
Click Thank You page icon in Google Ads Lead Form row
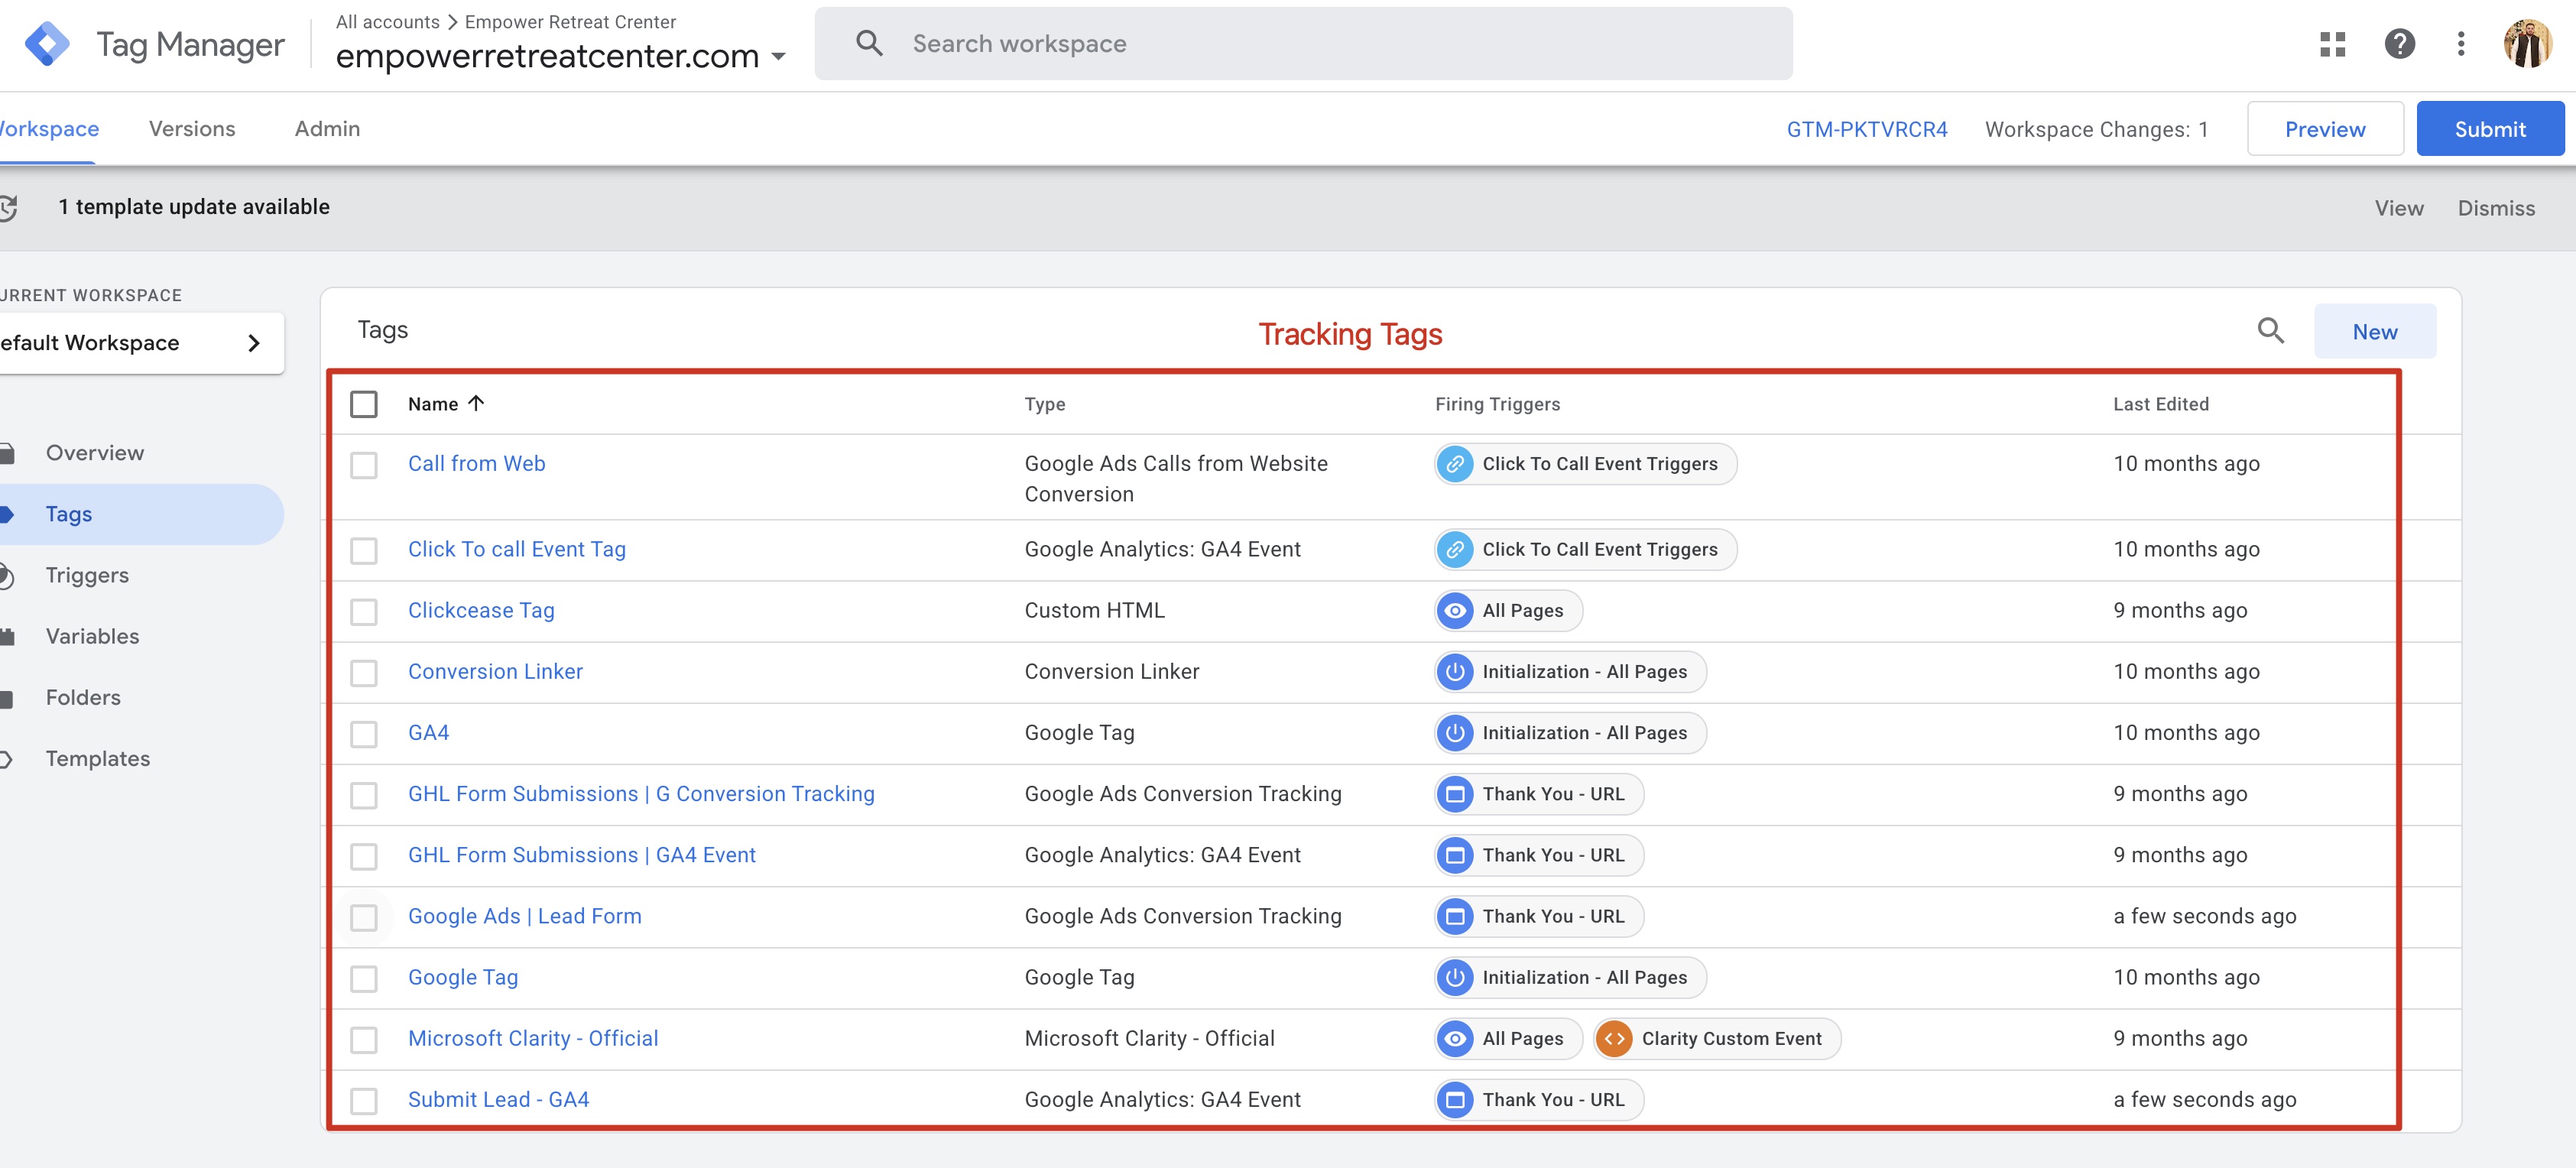click(1455, 917)
